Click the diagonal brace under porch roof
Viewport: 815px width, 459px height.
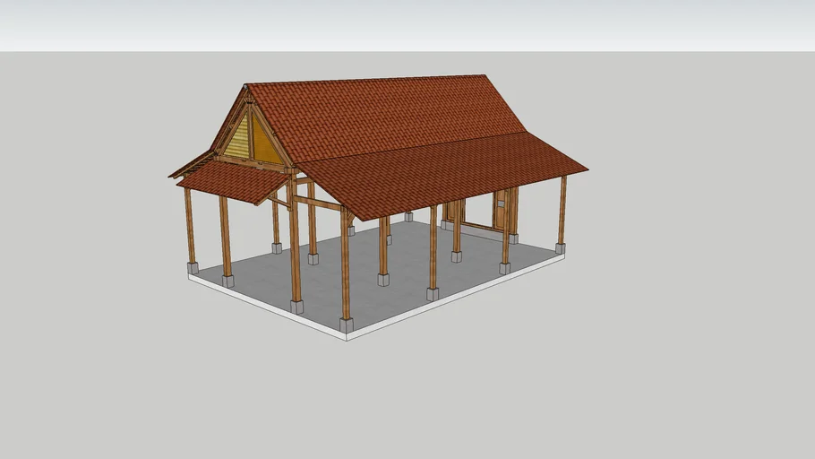279,200
